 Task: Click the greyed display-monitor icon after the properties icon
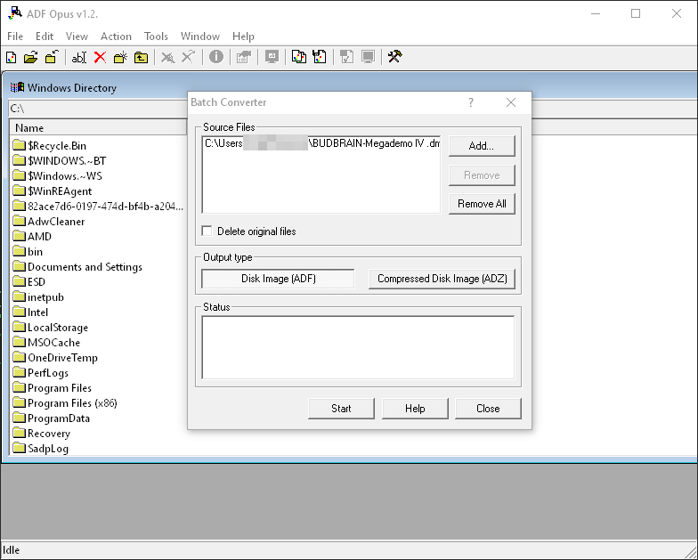[272, 57]
